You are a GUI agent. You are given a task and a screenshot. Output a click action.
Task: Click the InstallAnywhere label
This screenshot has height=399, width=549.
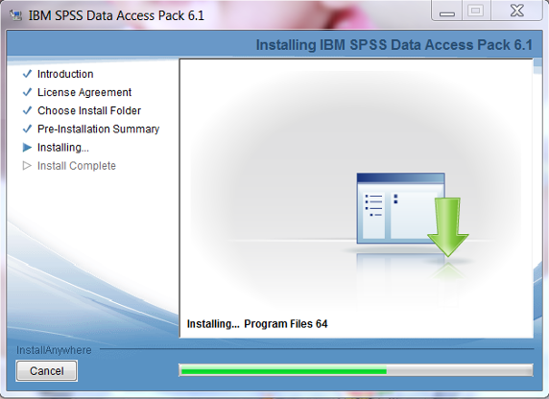[x=54, y=350]
